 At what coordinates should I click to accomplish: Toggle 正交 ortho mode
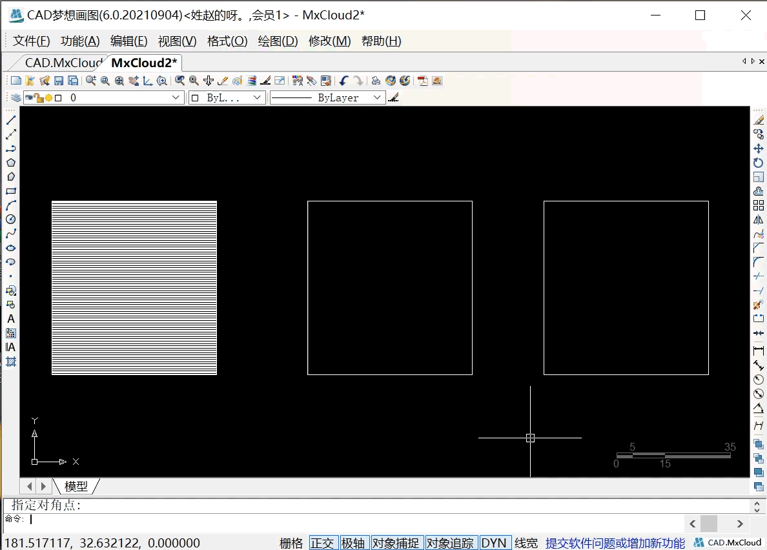pos(323,543)
